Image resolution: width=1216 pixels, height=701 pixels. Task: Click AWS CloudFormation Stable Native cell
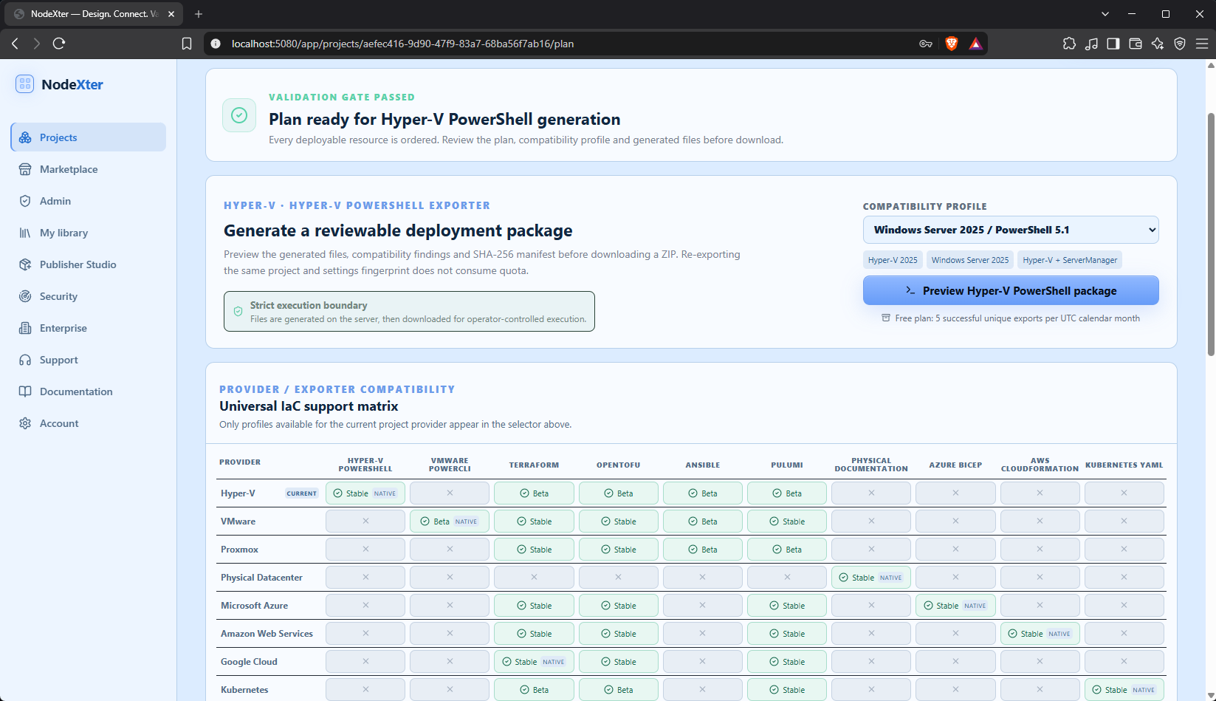pyautogui.click(x=1040, y=634)
